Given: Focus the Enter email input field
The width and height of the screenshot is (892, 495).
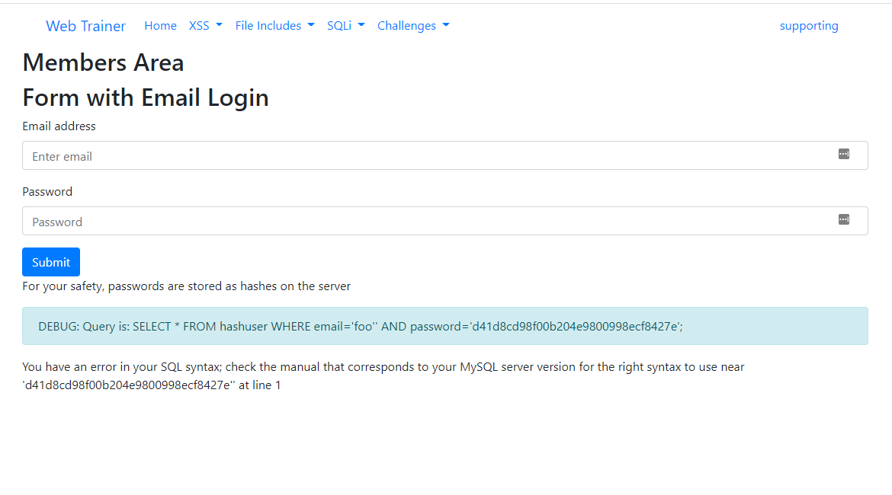Looking at the screenshot, I should (427, 156).
